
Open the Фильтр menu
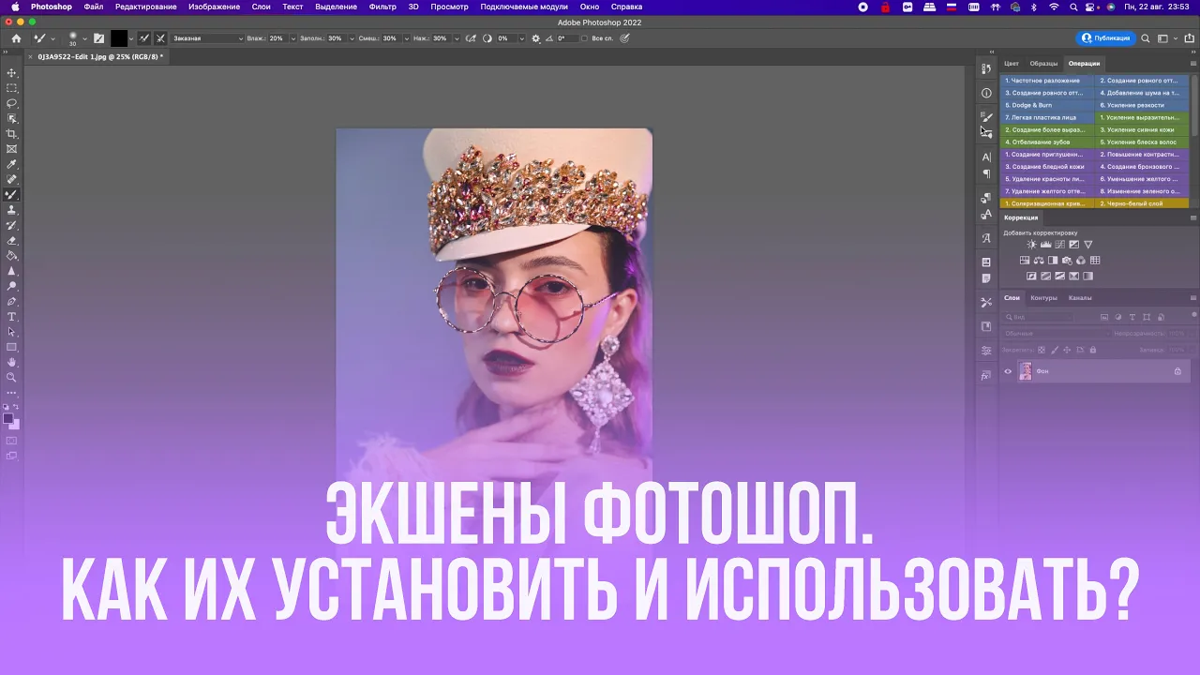[382, 7]
